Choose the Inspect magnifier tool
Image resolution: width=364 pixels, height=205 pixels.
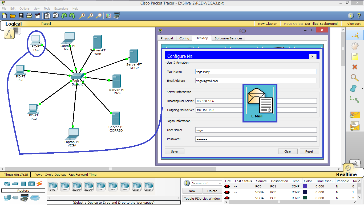(355, 78)
